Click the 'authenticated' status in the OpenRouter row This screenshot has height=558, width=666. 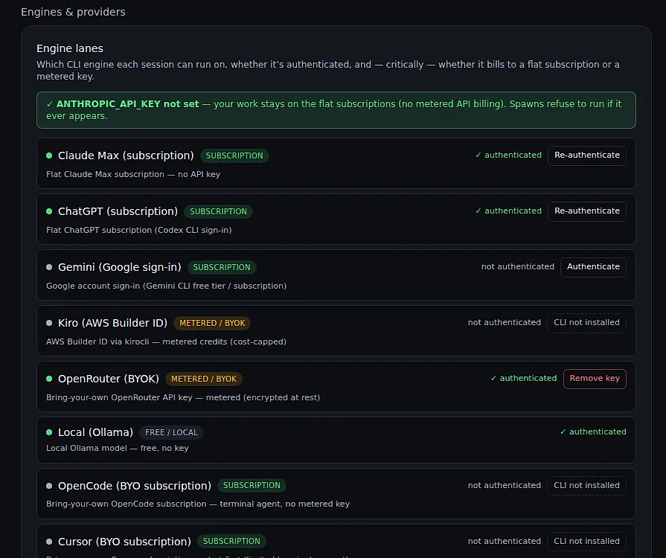coord(524,379)
